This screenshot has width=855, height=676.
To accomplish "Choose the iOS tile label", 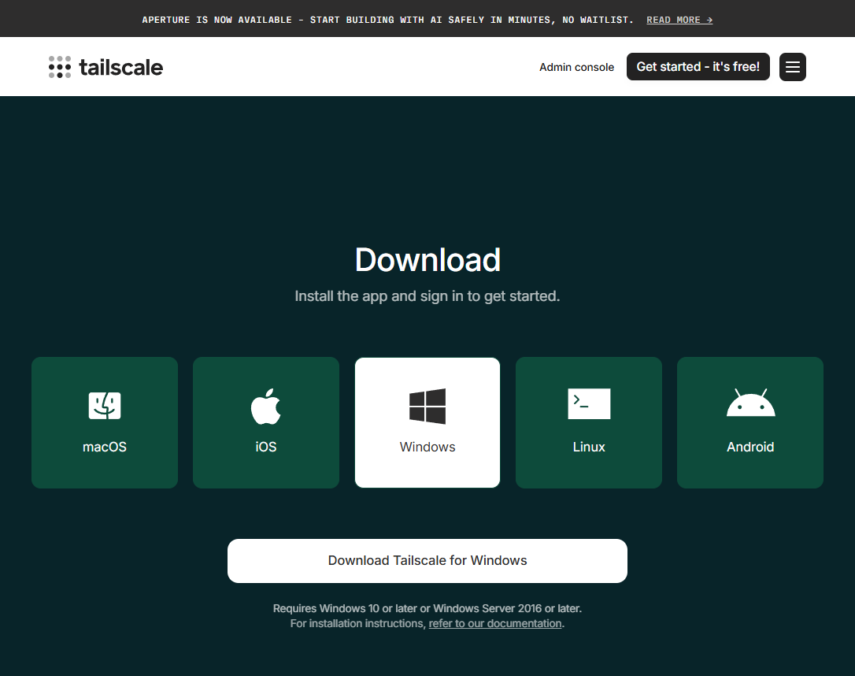I will [266, 447].
